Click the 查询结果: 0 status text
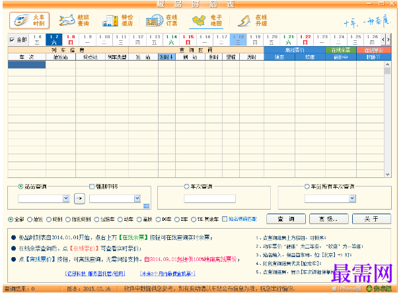Screen dimensions: 405x294 pos(20,289)
